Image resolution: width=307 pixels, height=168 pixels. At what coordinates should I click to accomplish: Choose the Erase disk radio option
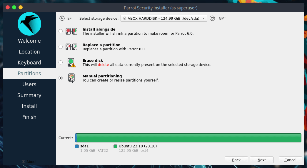tap(61, 62)
